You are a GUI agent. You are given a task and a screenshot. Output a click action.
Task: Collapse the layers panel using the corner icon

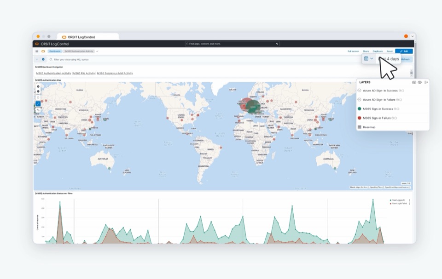(x=426, y=82)
